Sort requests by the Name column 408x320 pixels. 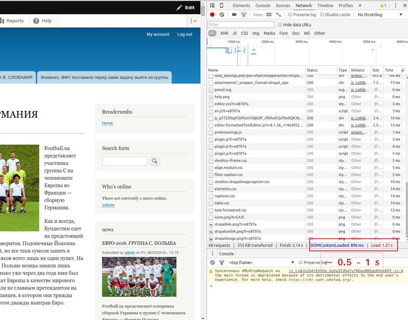pos(256,70)
